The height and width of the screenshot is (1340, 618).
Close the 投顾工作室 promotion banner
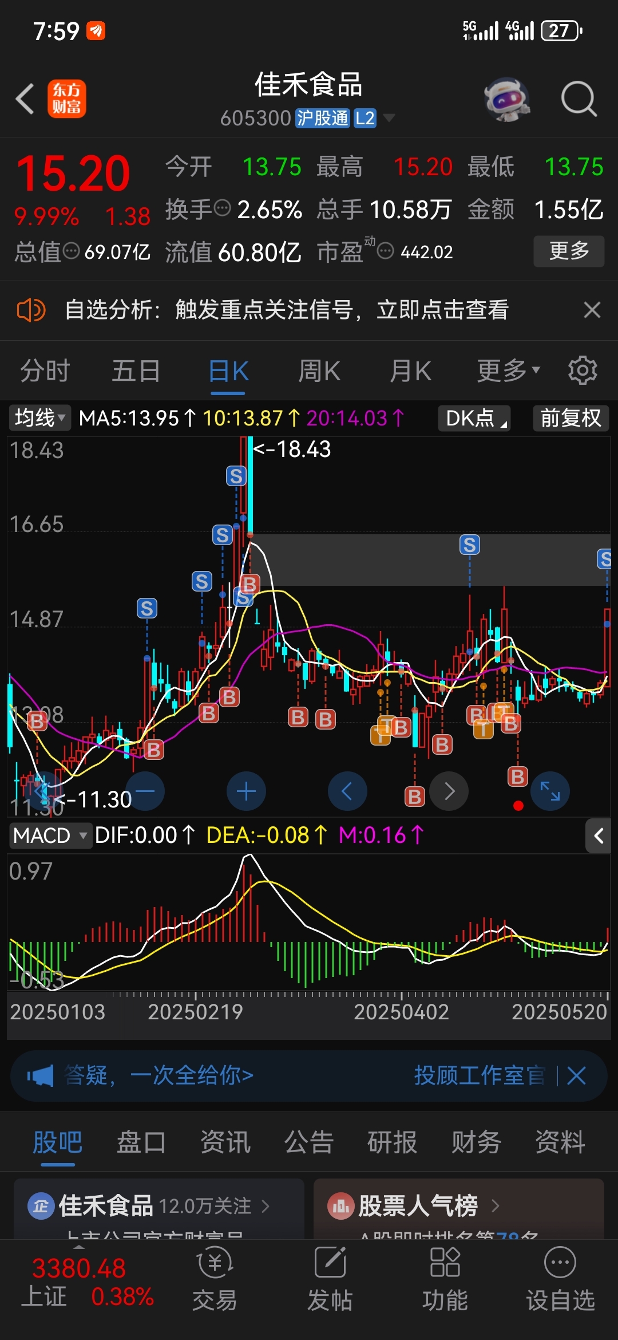coord(576,1075)
